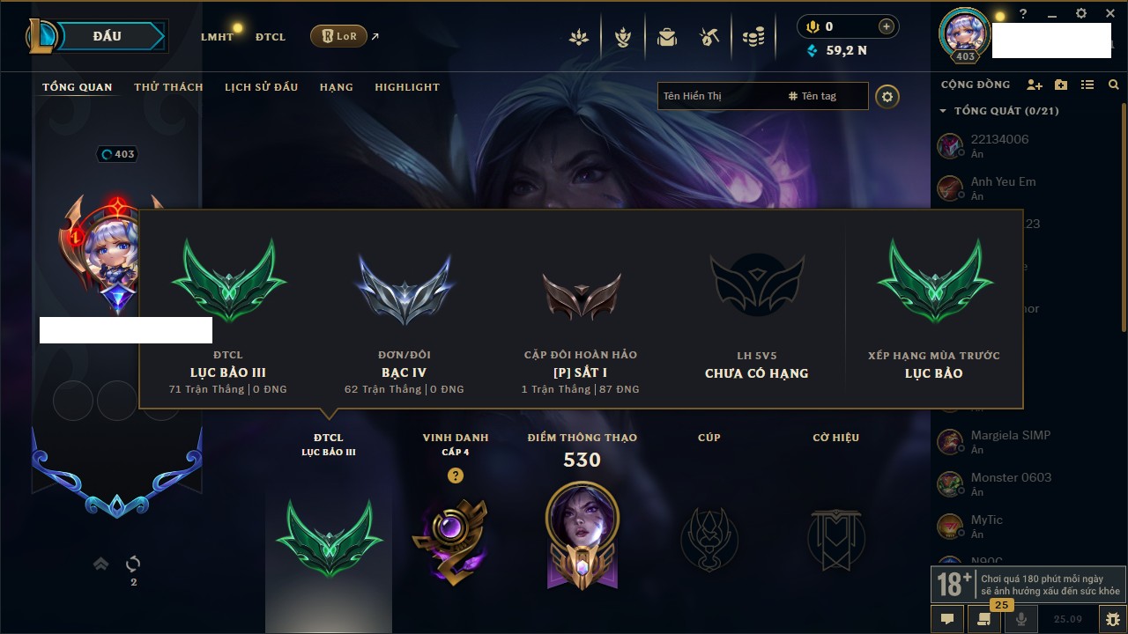
Task: Click the add friend icon
Action: click(x=1035, y=85)
